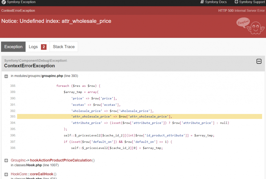Screen dimensions: 266x179
Task: Click line number 388
Action: tap(13, 86)
